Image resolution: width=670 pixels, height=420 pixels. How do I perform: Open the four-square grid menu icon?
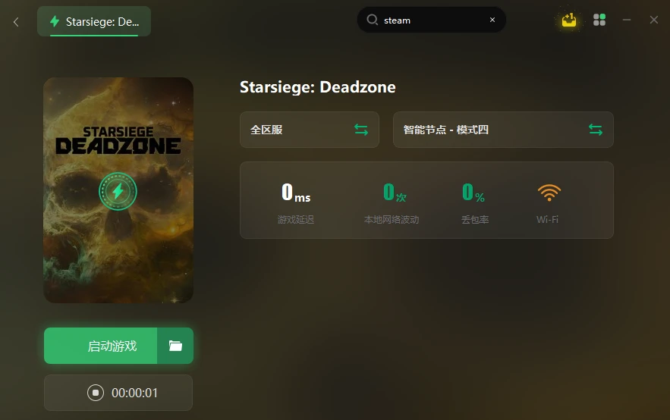[599, 20]
